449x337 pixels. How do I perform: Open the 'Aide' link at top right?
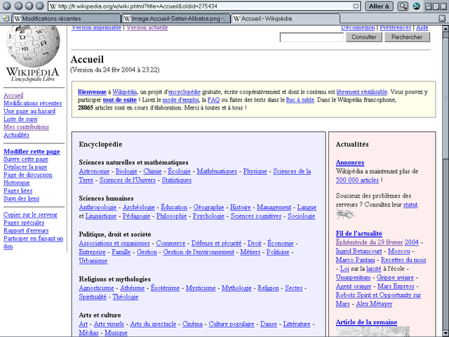click(x=422, y=27)
